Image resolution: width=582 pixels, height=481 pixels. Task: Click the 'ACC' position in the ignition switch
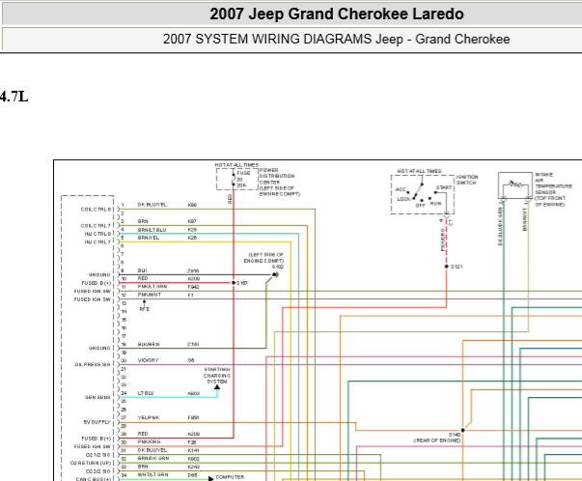pyautogui.click(x=401, y=189)
